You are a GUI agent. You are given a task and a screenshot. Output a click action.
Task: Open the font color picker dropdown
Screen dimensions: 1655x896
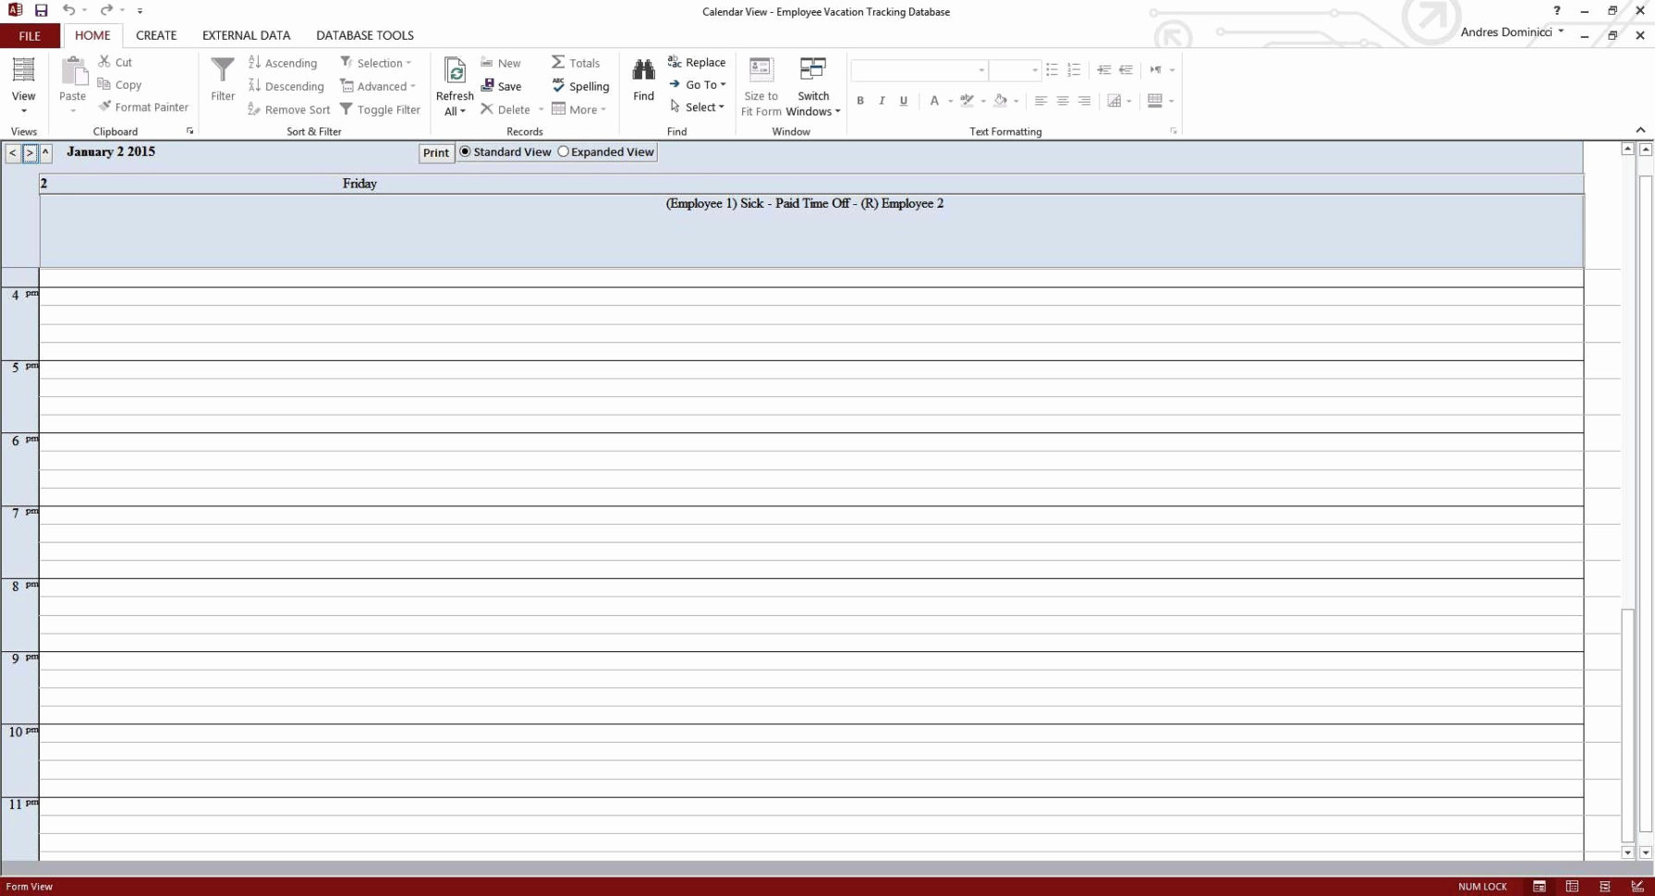tap(949, 101)
